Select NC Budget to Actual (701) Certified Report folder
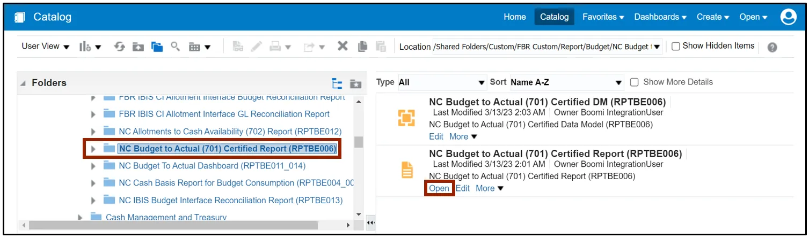The image size is (809, 238). click(x=228, y=149)
